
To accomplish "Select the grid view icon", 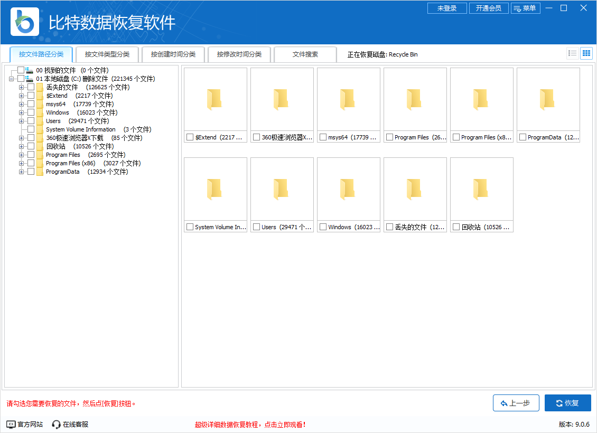I will [x=586, y=53].
